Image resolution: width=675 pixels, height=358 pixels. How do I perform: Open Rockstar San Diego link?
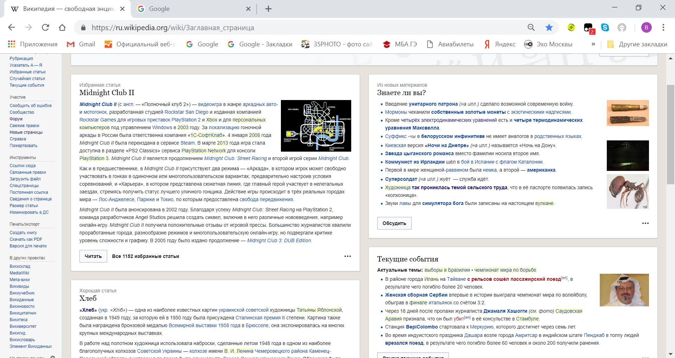pos(186,112)
